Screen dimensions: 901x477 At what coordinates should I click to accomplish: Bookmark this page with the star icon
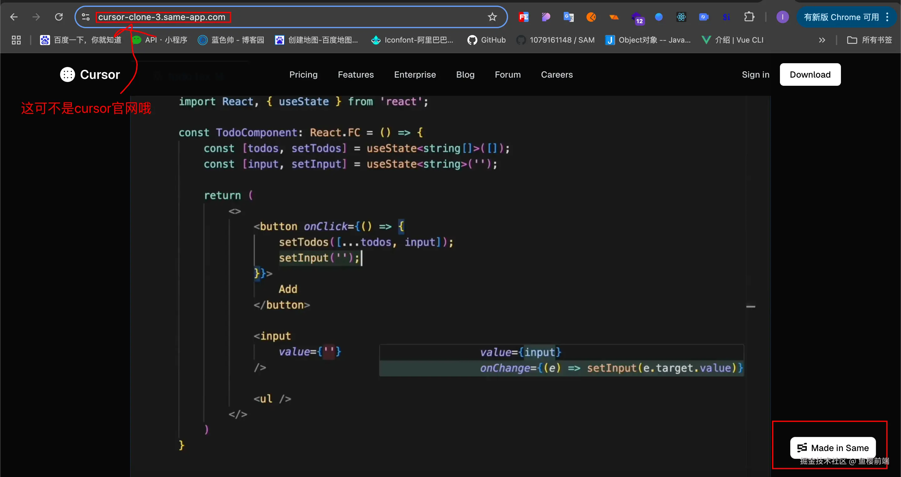(x=492, y=17)
